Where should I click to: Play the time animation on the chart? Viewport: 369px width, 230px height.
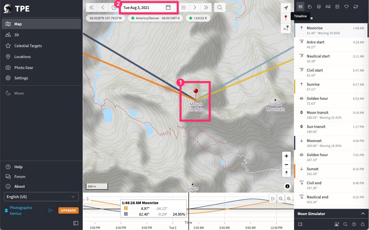[x=273, y=199]
